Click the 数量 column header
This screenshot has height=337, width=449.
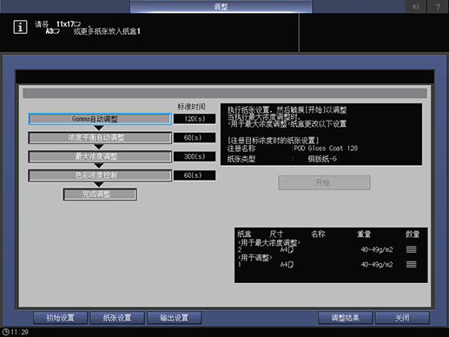click(413, 234)
